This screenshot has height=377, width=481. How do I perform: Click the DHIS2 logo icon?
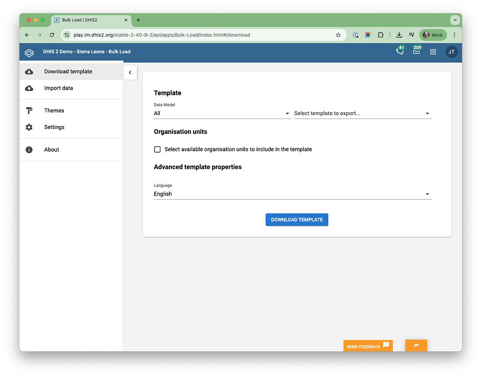pos(29,52)
